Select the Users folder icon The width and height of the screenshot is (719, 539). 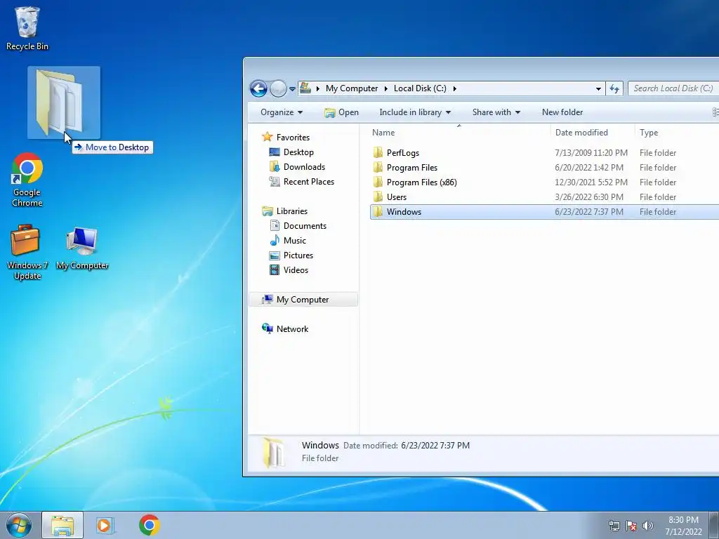(378, 197)
